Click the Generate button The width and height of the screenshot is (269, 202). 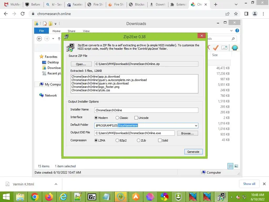tap(193, 152)
